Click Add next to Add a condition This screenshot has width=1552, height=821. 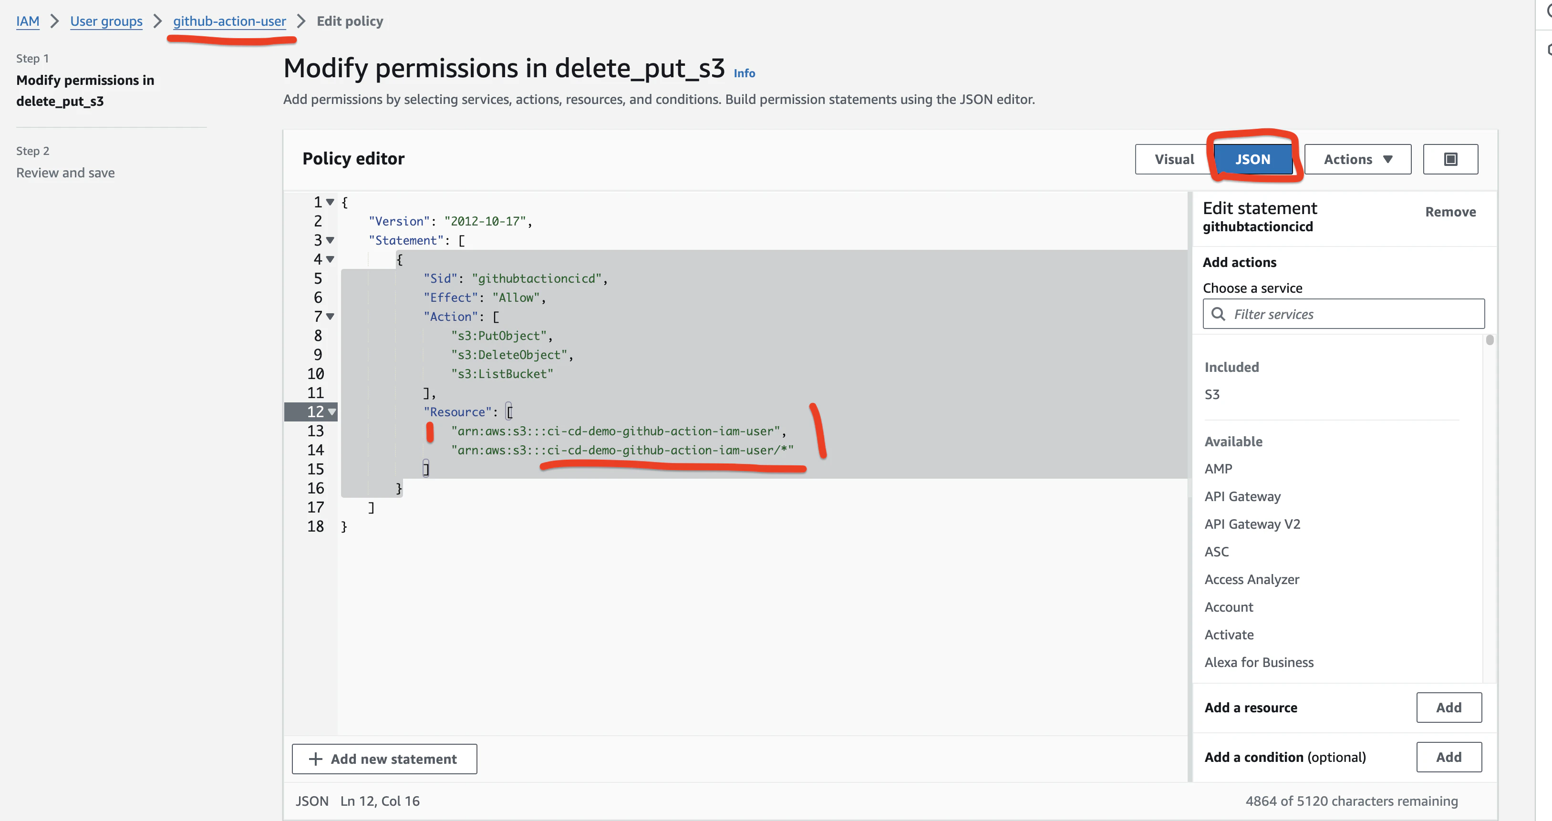tap(1449, 757)
